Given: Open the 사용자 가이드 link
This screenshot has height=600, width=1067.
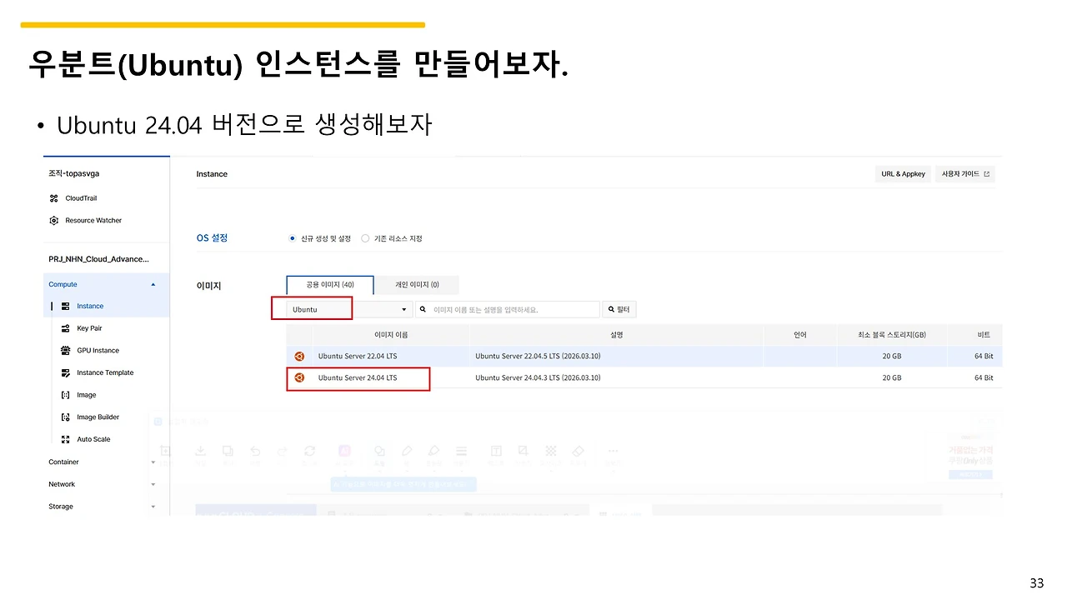Looking at the screenshot, I should (964, 173).
